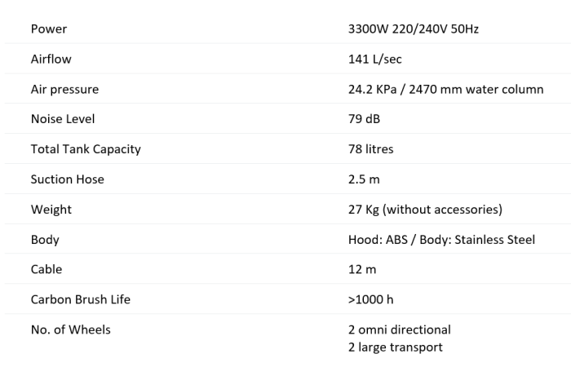Select the 3300W 220/240V 50Hz value

coord(414,29)
